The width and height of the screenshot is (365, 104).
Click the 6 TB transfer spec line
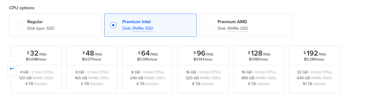147,84
